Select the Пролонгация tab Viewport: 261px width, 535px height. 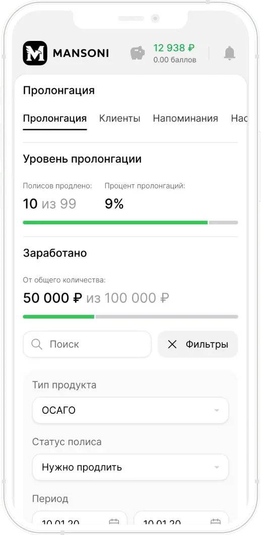(55, 118)
